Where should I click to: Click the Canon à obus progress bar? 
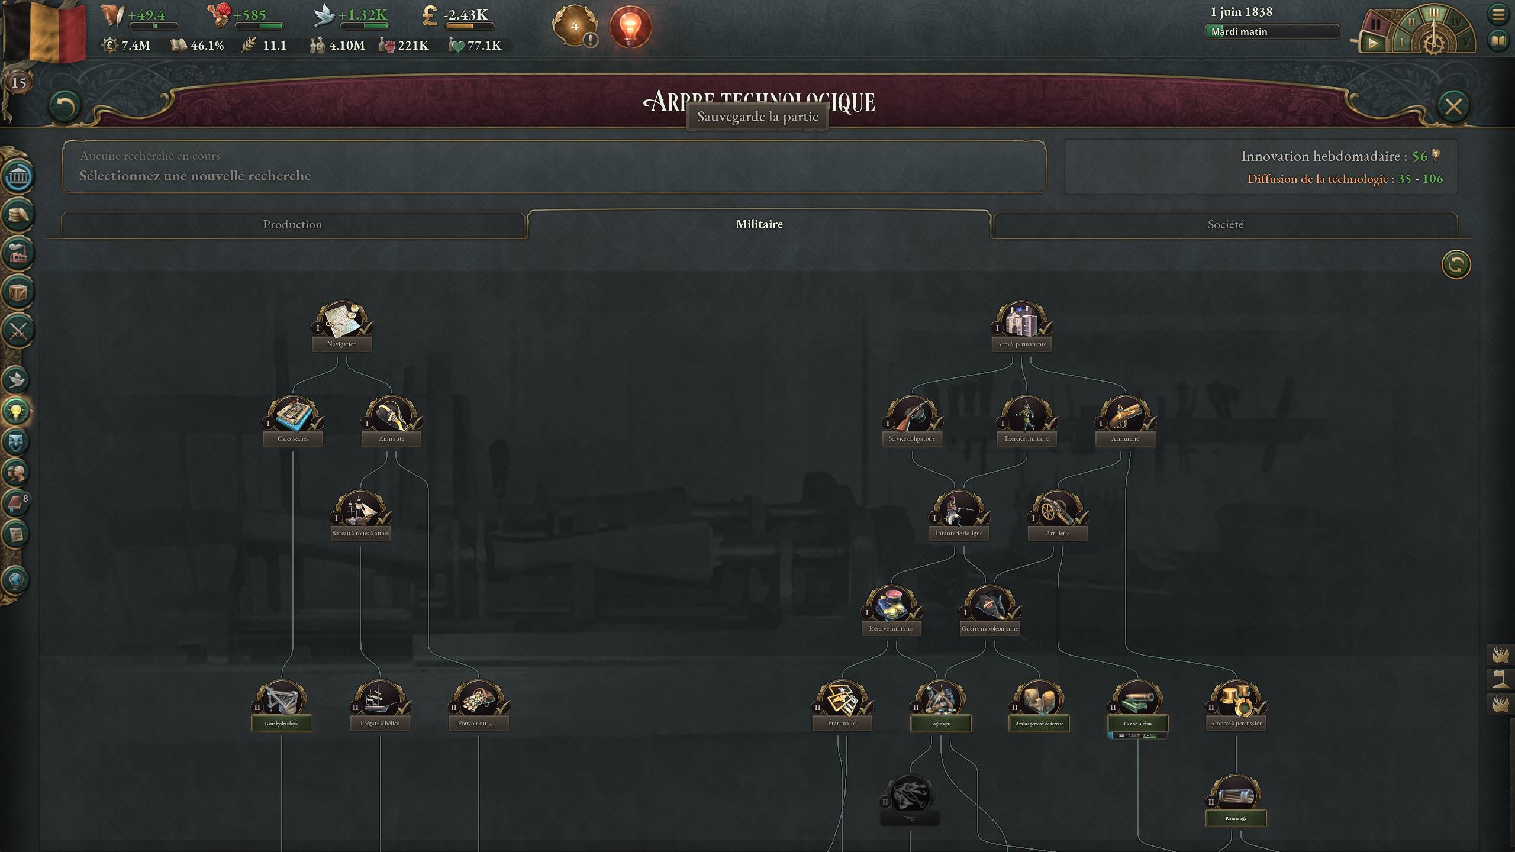tap(1137, 735)
